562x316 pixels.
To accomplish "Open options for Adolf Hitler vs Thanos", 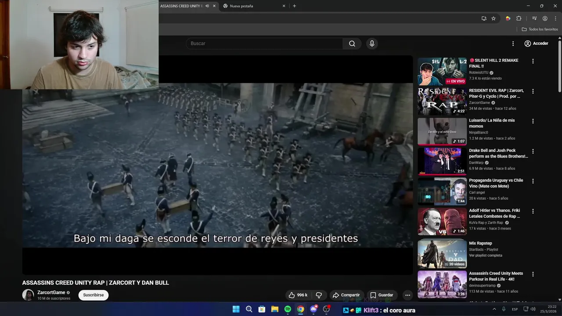I will [x=533, y=211].
